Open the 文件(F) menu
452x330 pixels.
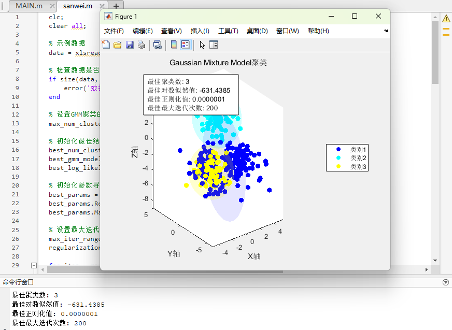(x=114, y=31)
